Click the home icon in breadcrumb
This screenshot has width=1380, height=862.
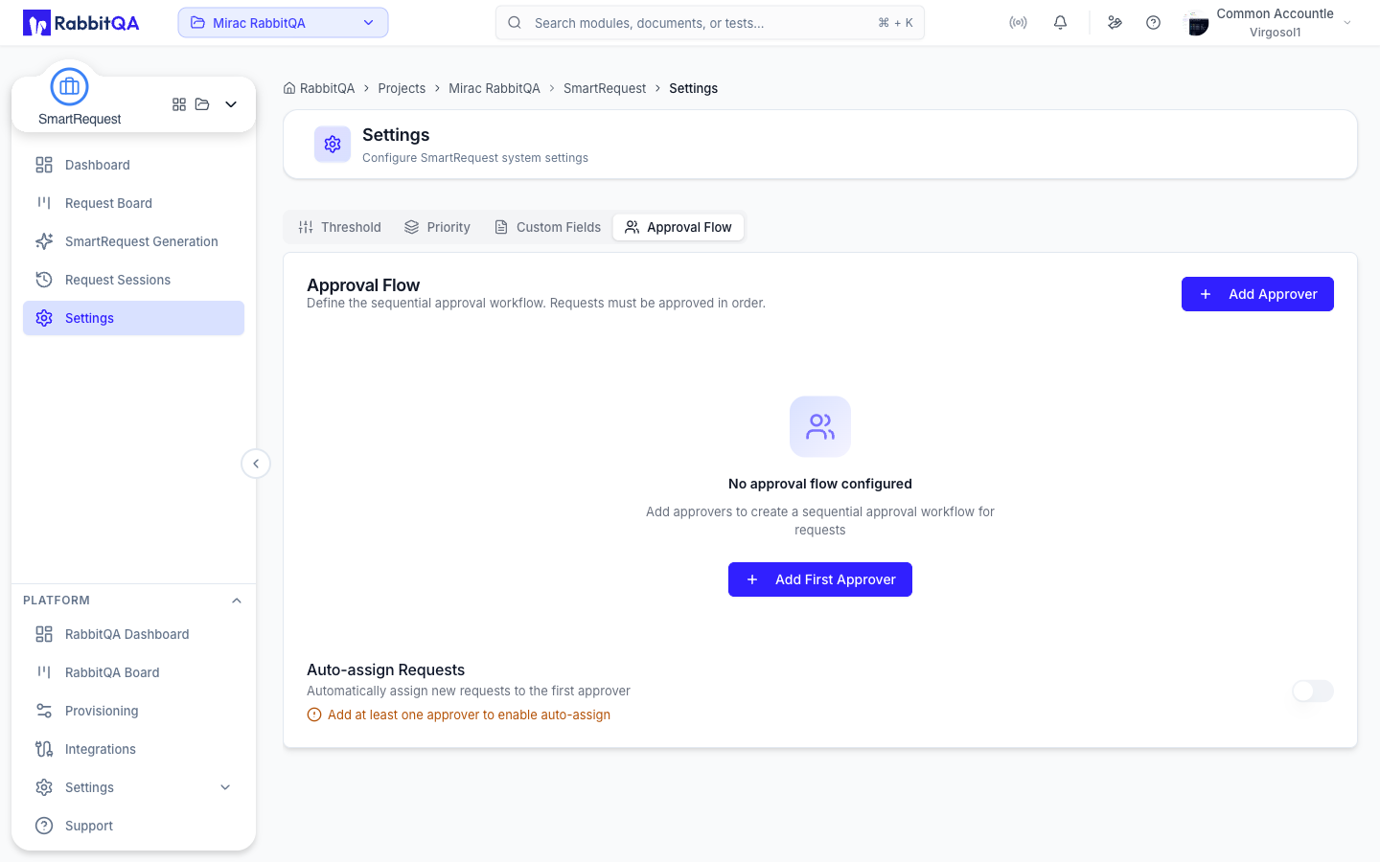coord(289,88)
